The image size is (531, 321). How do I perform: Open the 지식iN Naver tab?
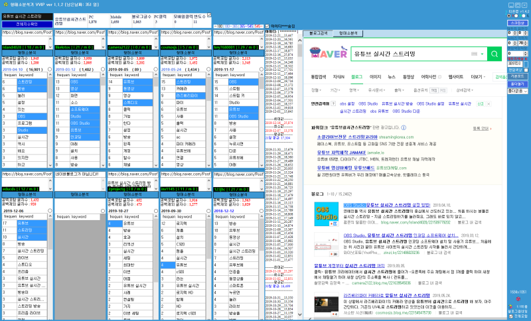tap(339, 77)
